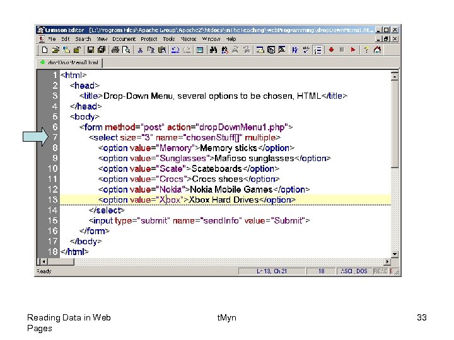Click the Find (binoculars) icon
454x340 pixels.
[x=214, y=50]
